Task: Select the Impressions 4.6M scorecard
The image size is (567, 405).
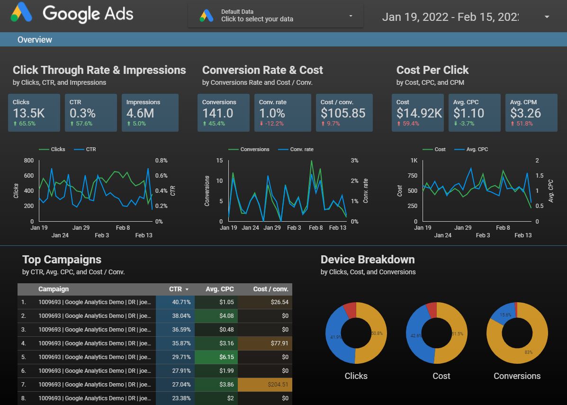Action: click(x=150, y=112)
